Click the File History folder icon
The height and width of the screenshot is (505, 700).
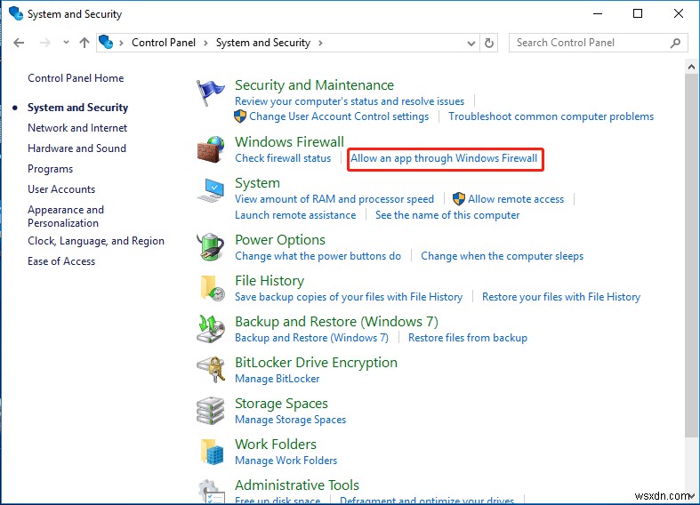pyautogui.click(x=211, y=289)
